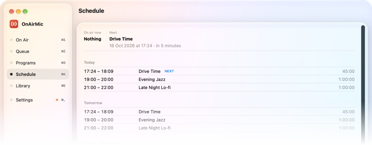Click today's 21:00 – 22:00 time cell
Image resolution: width=372 pixels, height=145 pixels.
click(99, 88)
